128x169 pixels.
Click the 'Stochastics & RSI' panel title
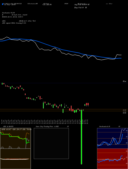110,126
